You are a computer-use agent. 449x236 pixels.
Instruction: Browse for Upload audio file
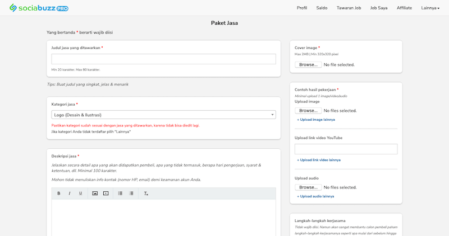pos(308,187)
